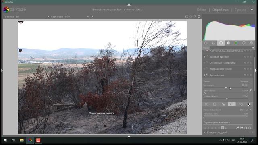This screenshot has width=258, height=145.
Task: Open the color modules group green icon
Action: point(236,43)
